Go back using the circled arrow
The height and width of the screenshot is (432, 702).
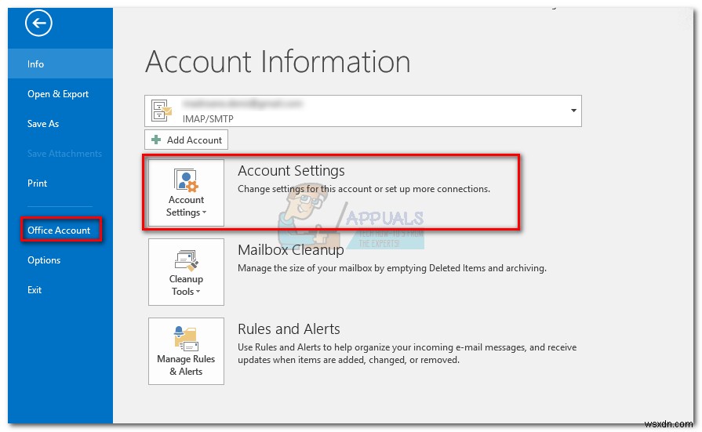pyautogui.click(x=38, y=24)
